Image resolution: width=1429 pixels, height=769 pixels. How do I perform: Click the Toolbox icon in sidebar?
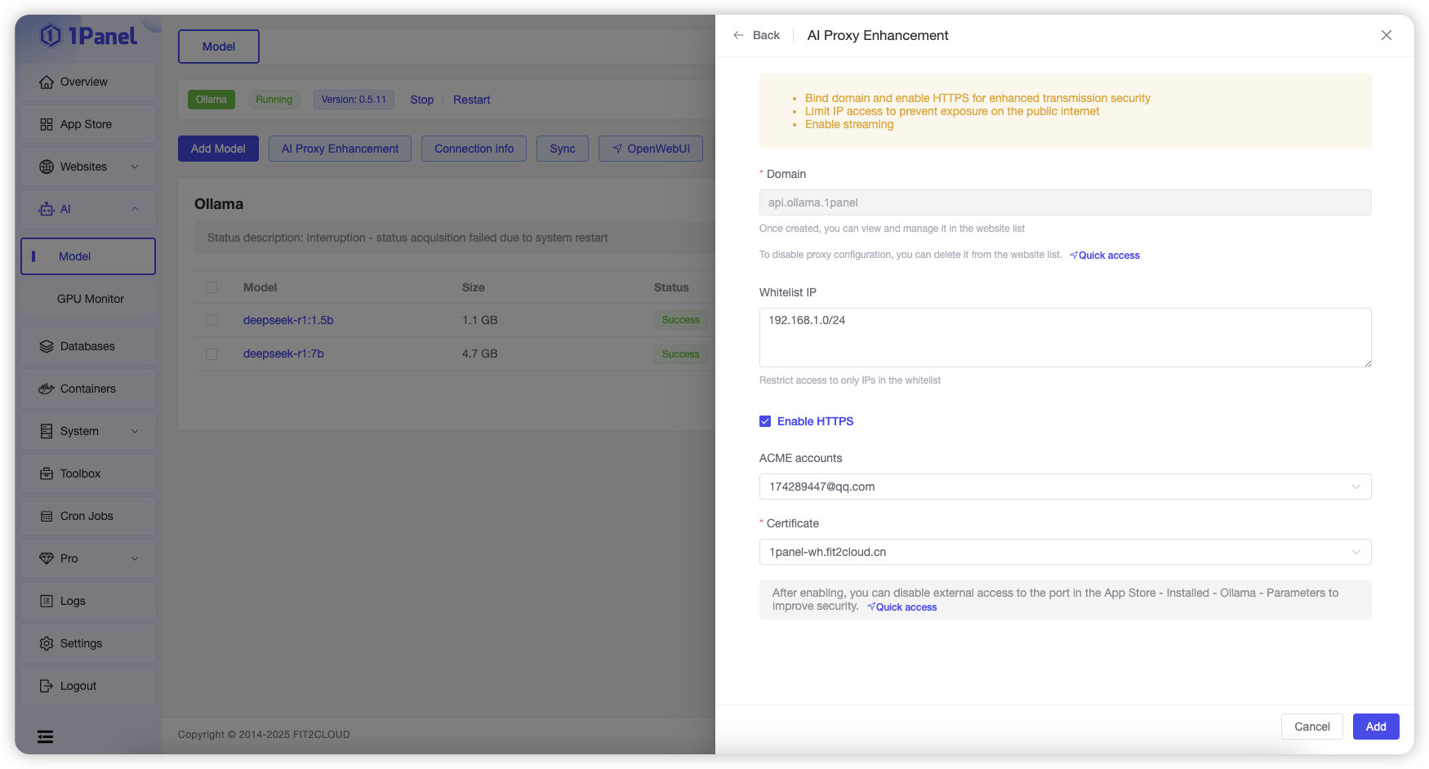(x=47, y=473)
